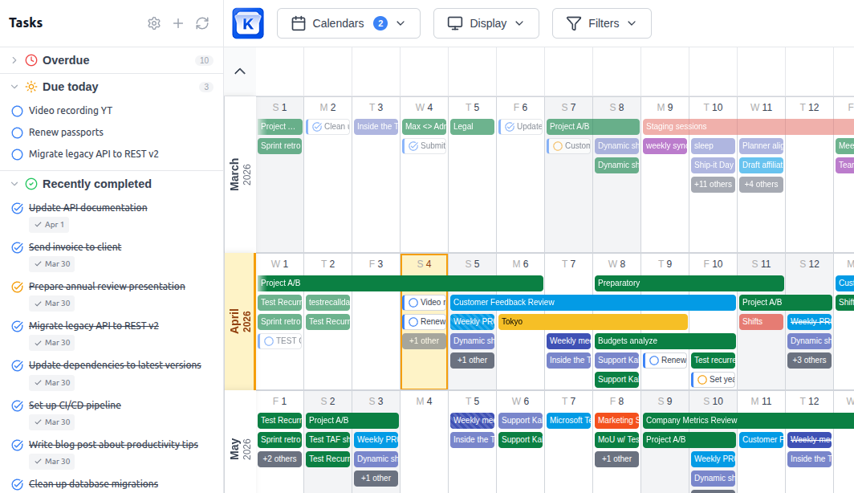Show +3 others on April 12
854x493 pixels.
809,360
